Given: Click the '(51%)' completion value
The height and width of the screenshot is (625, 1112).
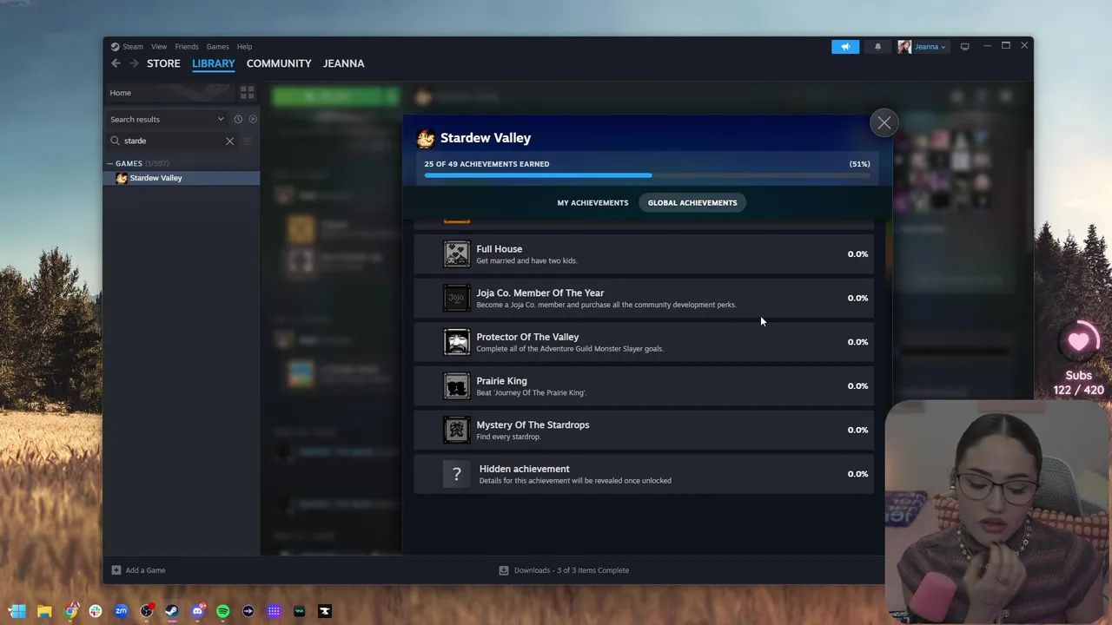Looking at the screenshot, I should point(859,164).
